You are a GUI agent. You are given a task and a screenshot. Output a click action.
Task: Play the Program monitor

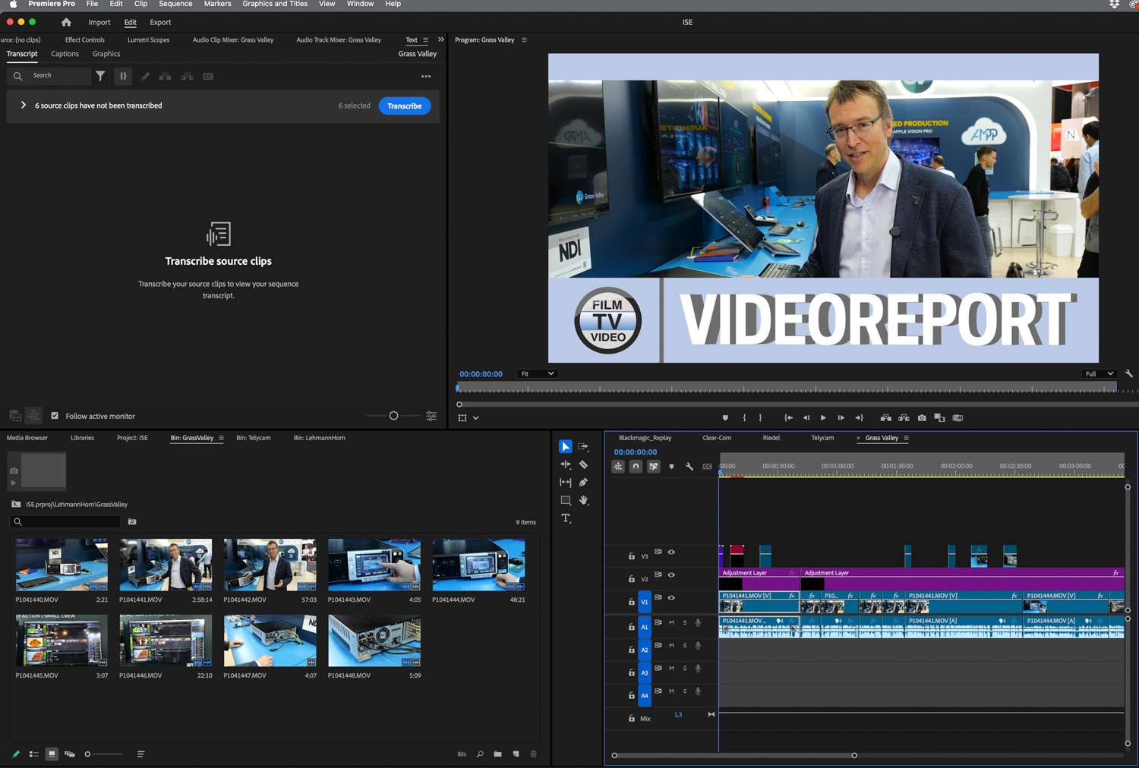pos(823,418)
